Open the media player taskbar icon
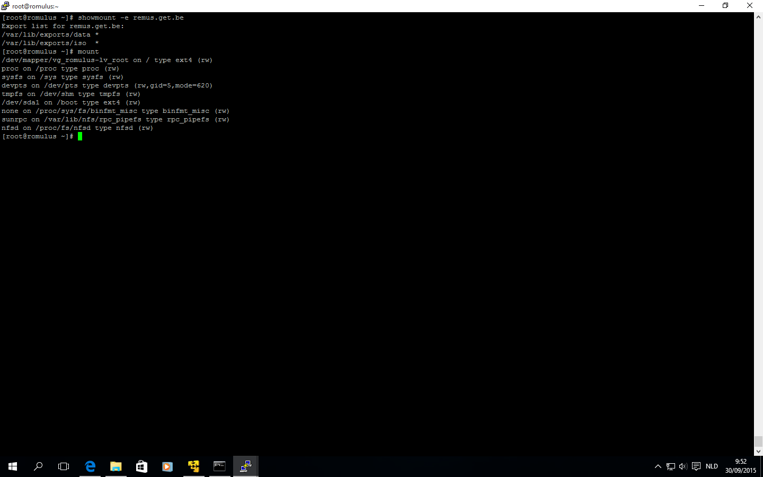Screen dimensions: 763x477 click(167, 466)
